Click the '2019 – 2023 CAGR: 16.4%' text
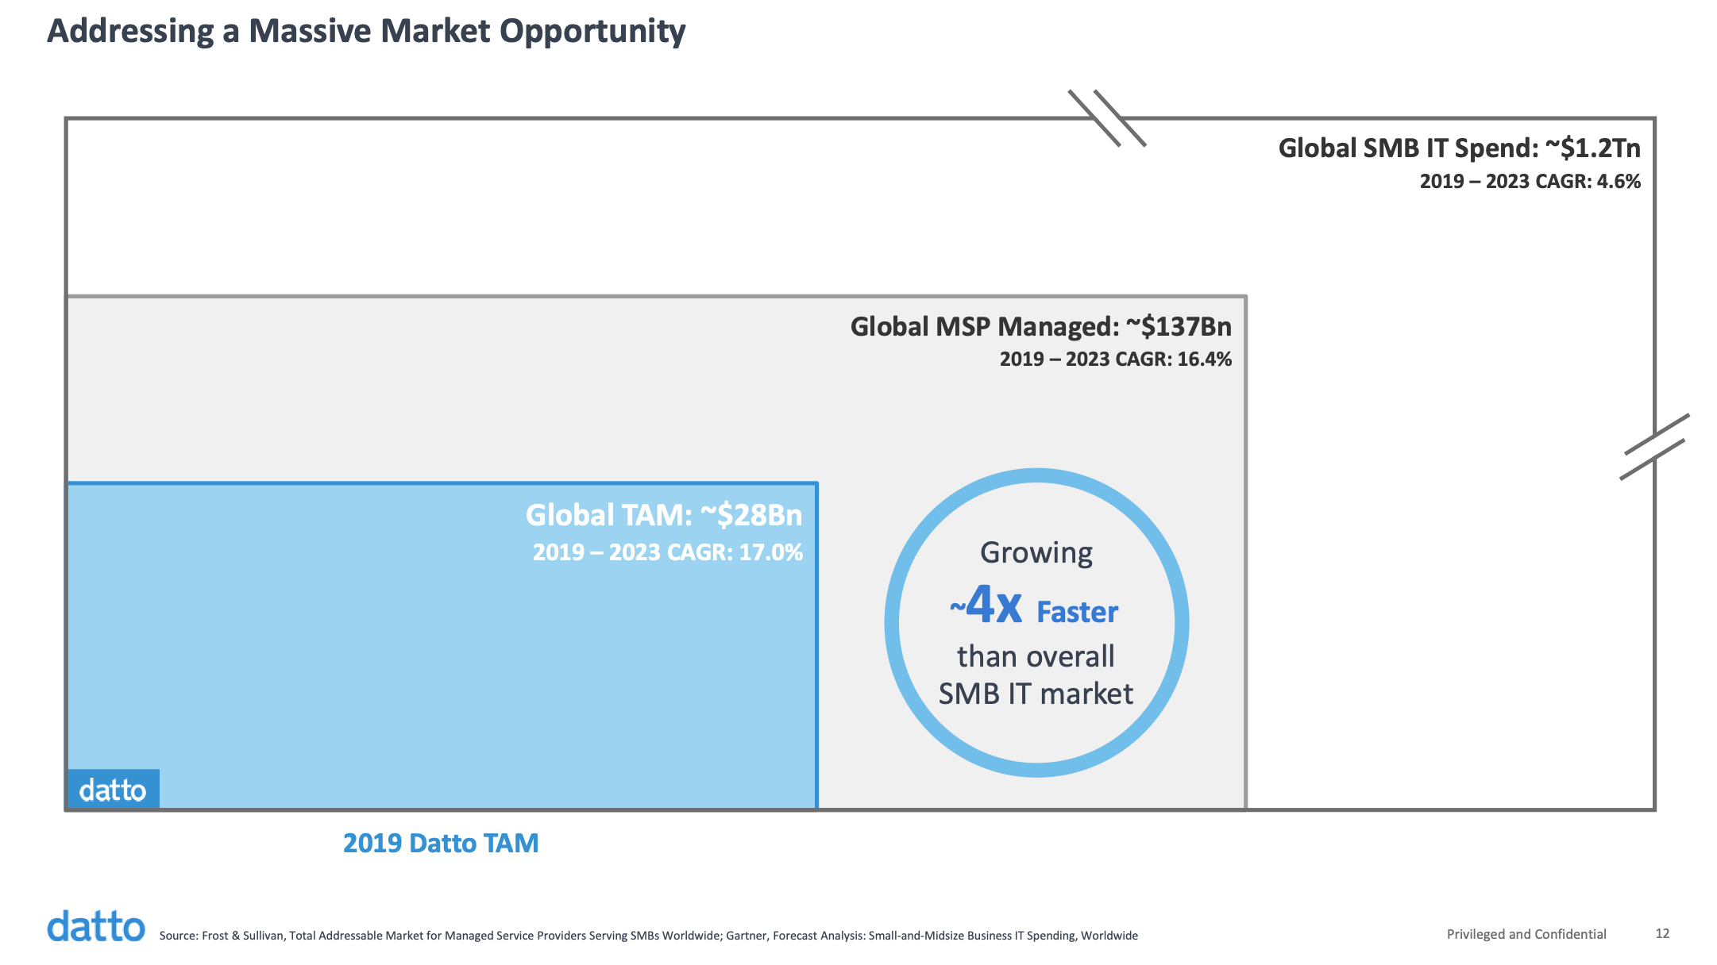The image size is (1717, 965). point(1115,359)
